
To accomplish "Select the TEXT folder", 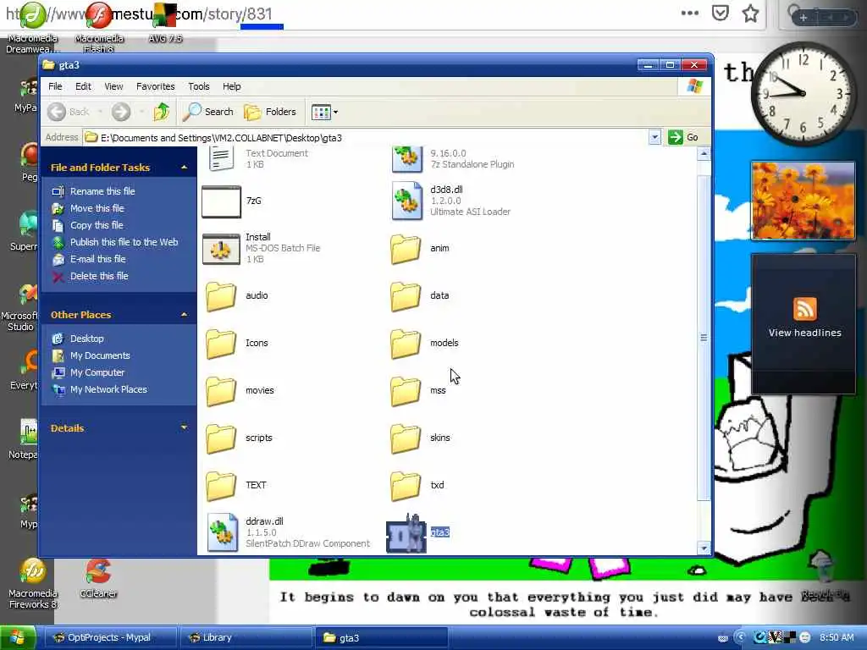I will tap(221, 485).
